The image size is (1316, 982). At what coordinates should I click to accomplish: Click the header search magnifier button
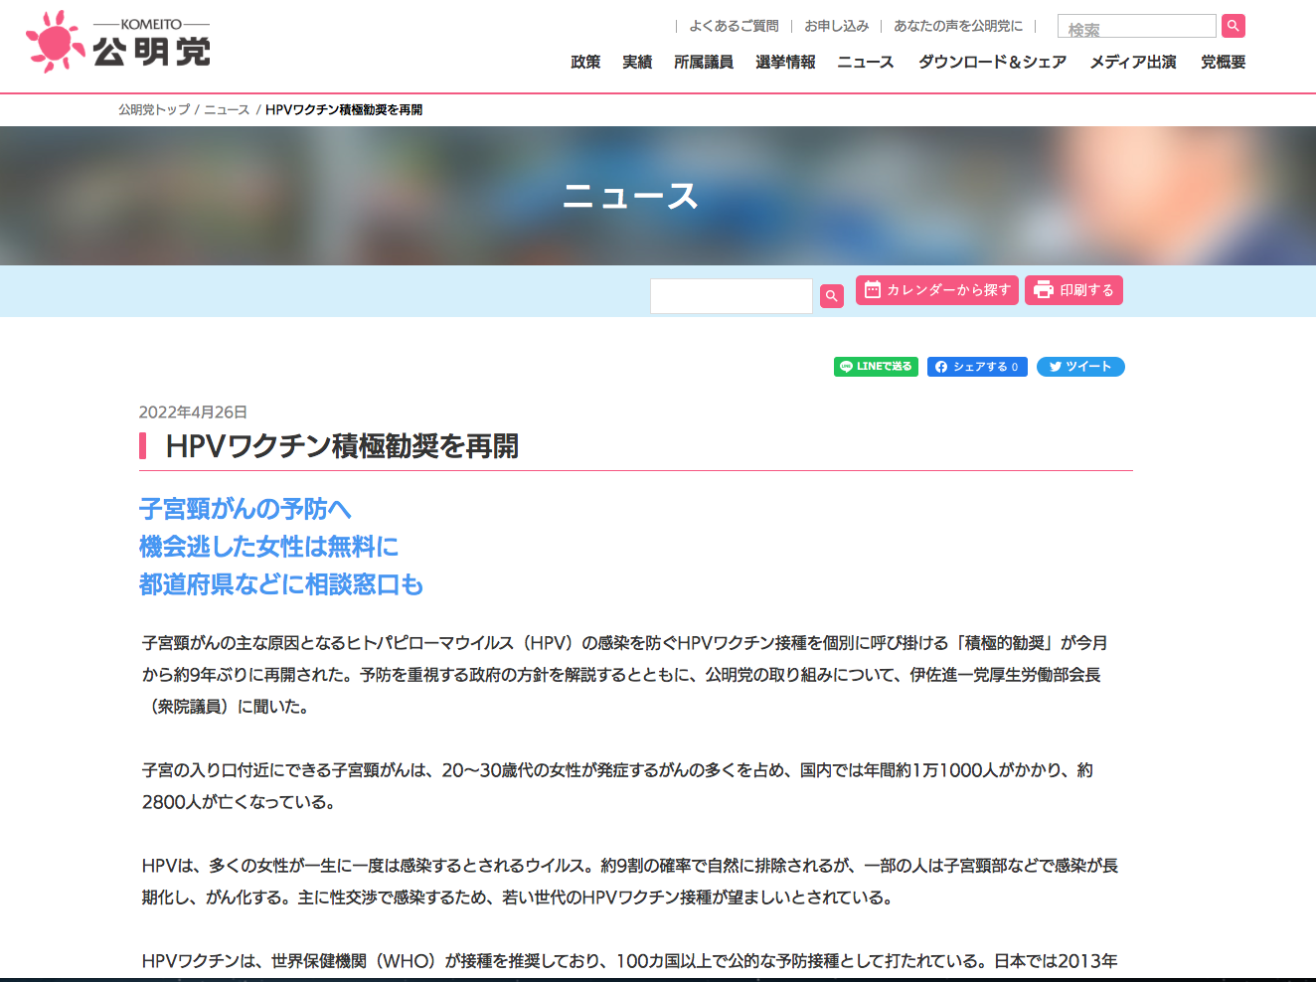point(1234,26)
